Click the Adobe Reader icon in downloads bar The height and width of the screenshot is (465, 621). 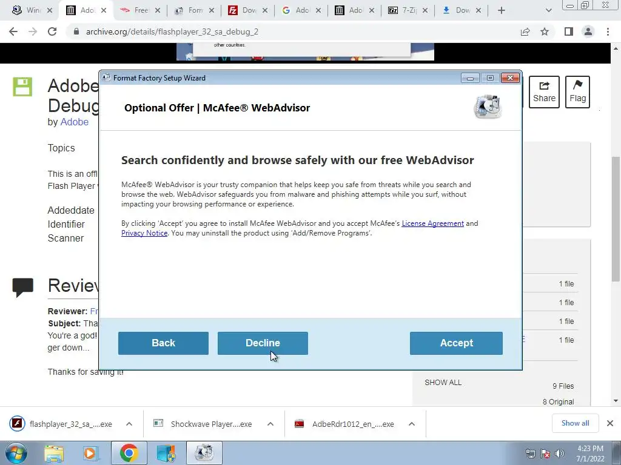click(x=300, y=424)
